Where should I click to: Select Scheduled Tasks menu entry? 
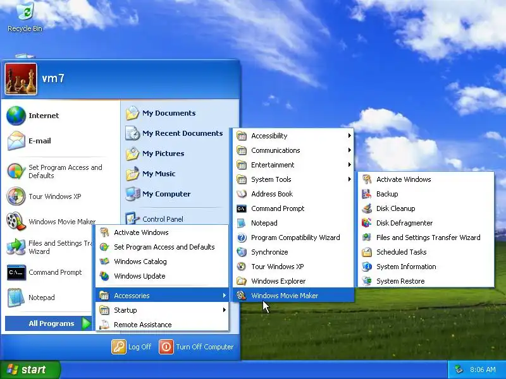click(426, 252)
